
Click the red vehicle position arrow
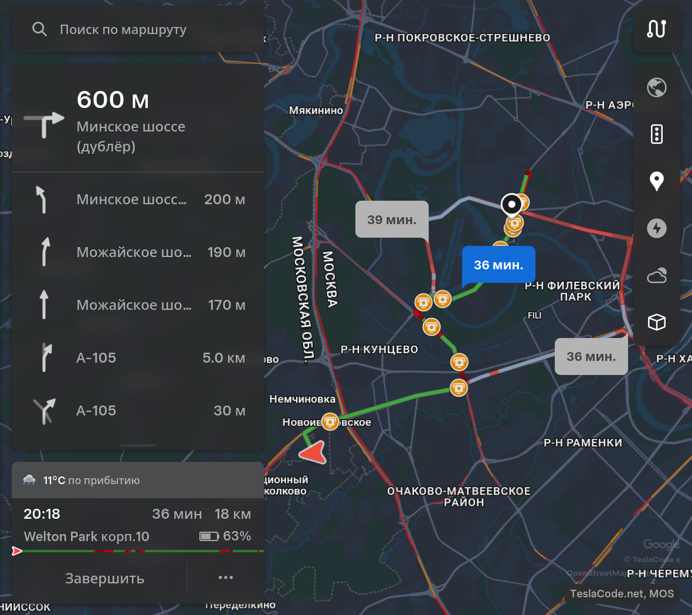(313, 452)
